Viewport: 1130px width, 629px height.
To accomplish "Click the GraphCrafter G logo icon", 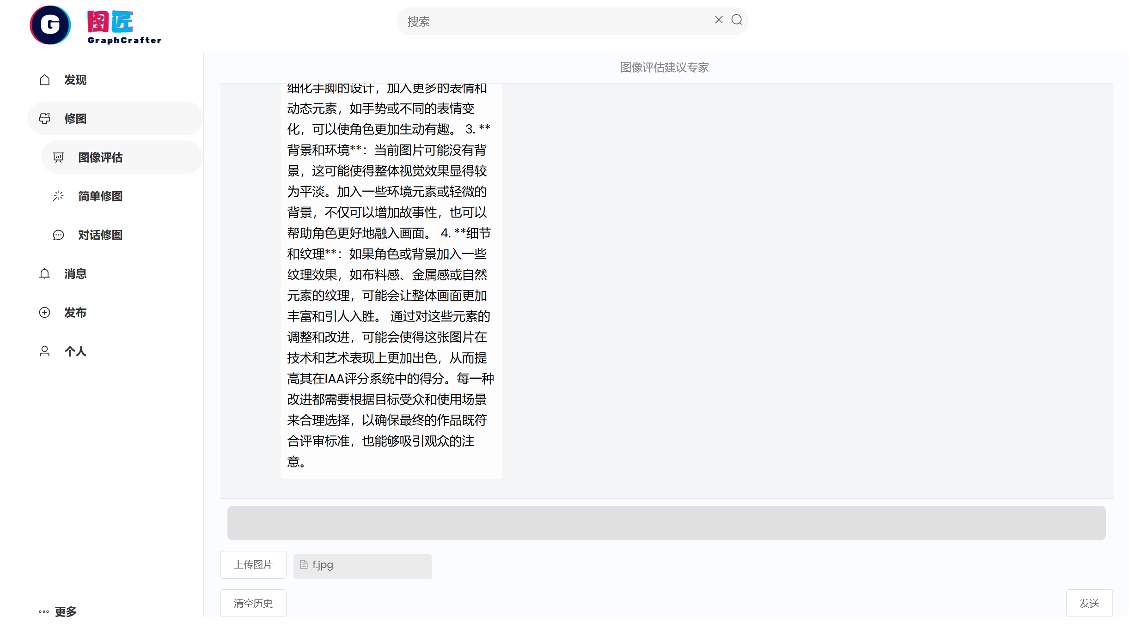I will point(50,25).
